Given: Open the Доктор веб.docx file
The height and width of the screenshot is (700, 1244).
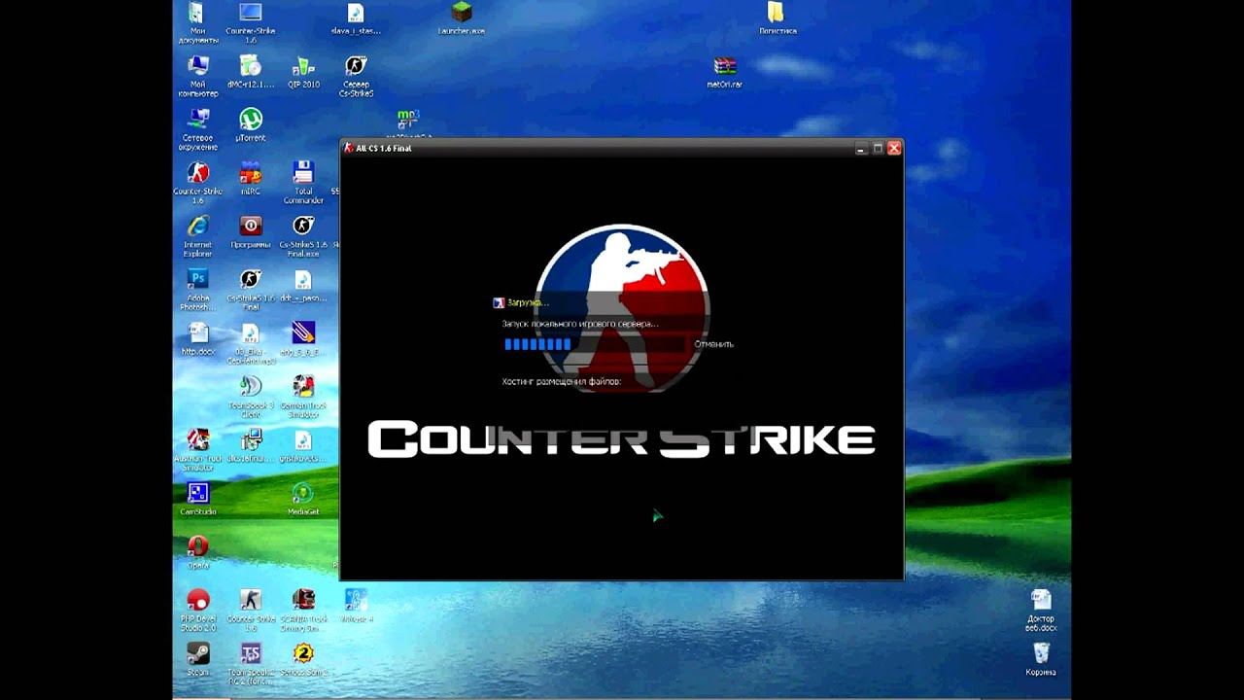Looking at the screenshot, I should point(1040,610).
